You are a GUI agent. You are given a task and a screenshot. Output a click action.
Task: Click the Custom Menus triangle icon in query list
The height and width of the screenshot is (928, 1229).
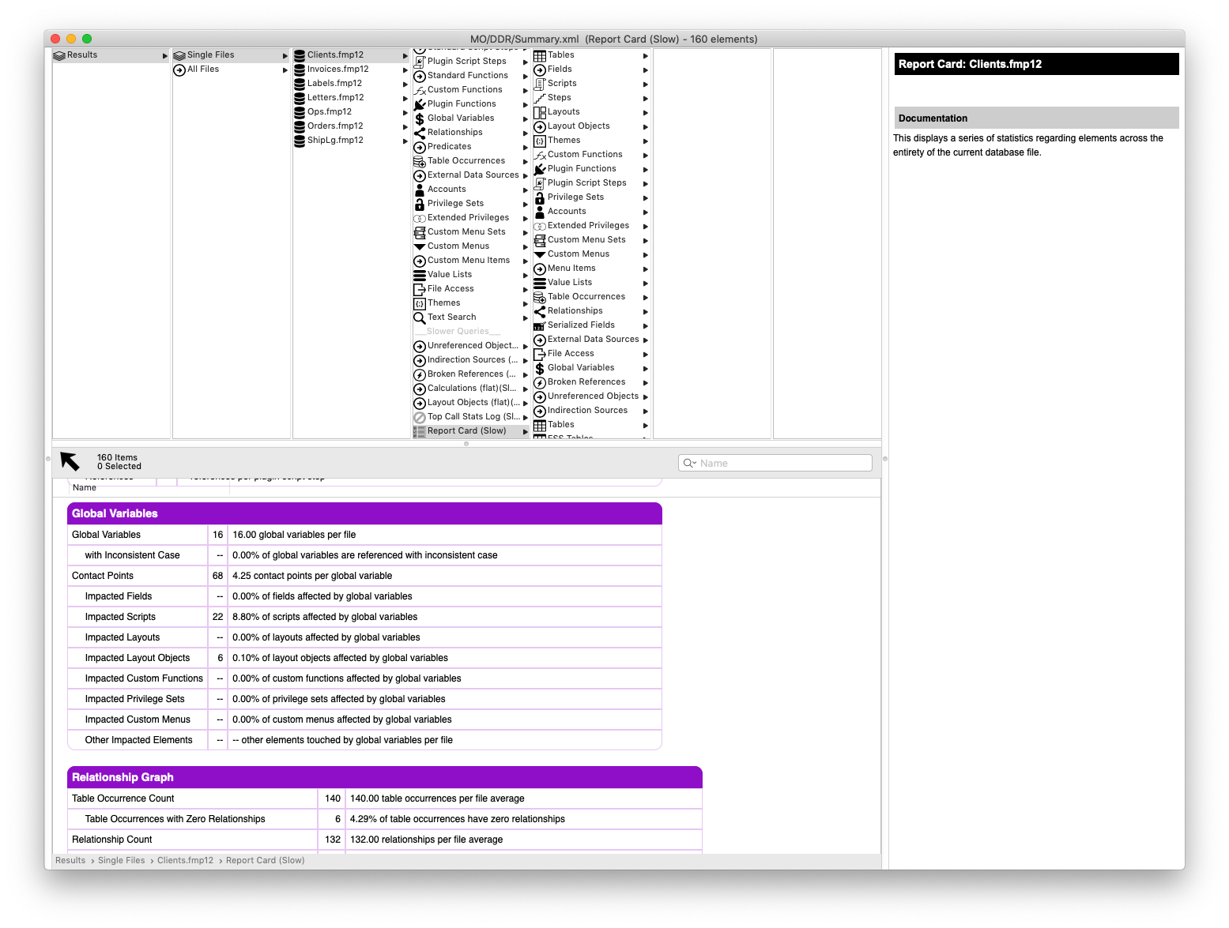coord(420,246)
